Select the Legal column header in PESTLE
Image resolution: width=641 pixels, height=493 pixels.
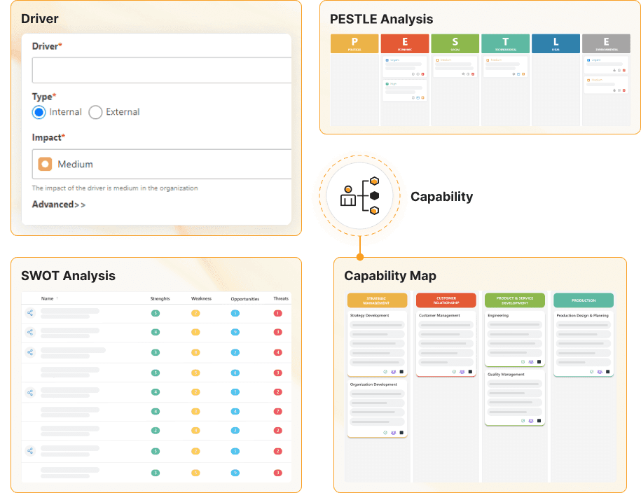tap(556, 43)
